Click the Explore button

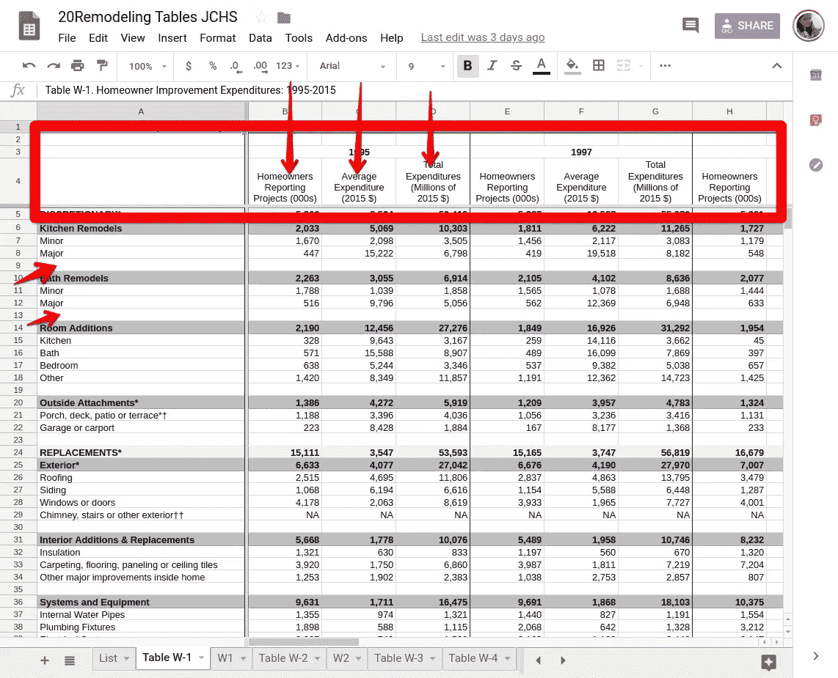tap(768, 663)
